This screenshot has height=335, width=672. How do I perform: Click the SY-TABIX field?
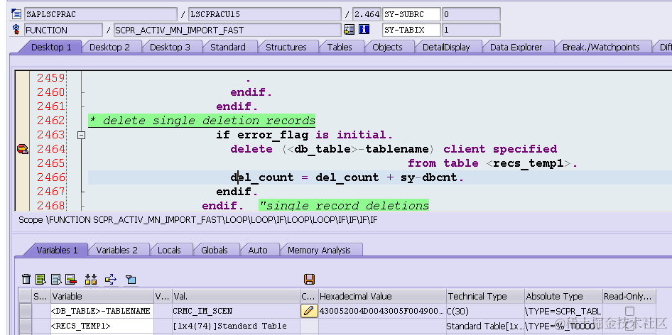click(411, 30)
